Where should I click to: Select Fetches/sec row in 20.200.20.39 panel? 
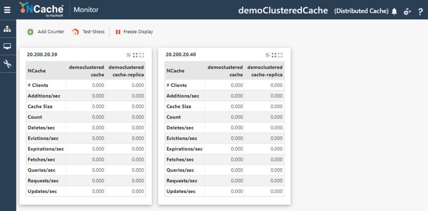click(86, 160)
